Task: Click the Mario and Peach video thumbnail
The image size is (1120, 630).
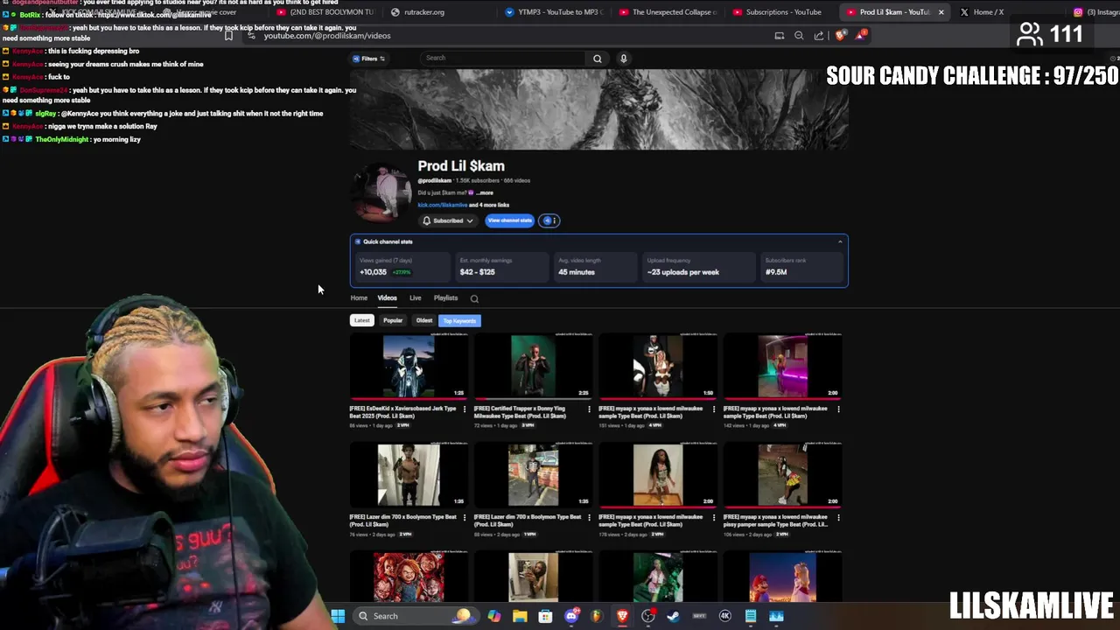Action: point(782,577)
